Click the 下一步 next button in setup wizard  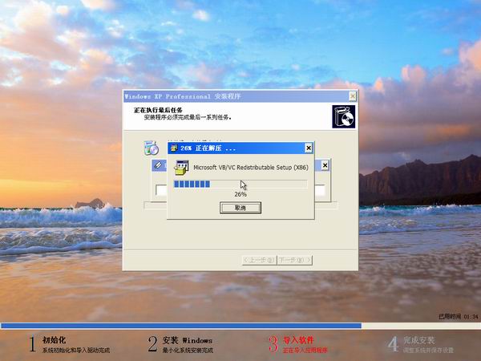click(x=295, y=260)
